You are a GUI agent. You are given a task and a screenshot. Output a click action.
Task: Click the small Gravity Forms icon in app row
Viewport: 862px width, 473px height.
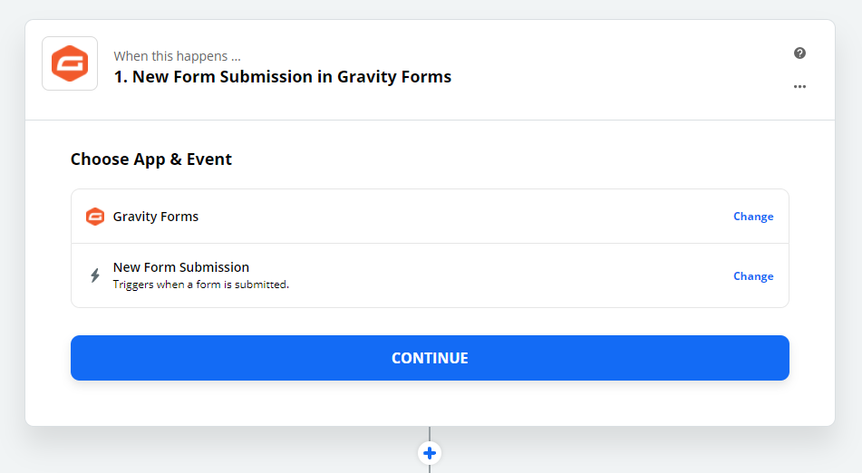pyautogui.click(x=95, y=217)
